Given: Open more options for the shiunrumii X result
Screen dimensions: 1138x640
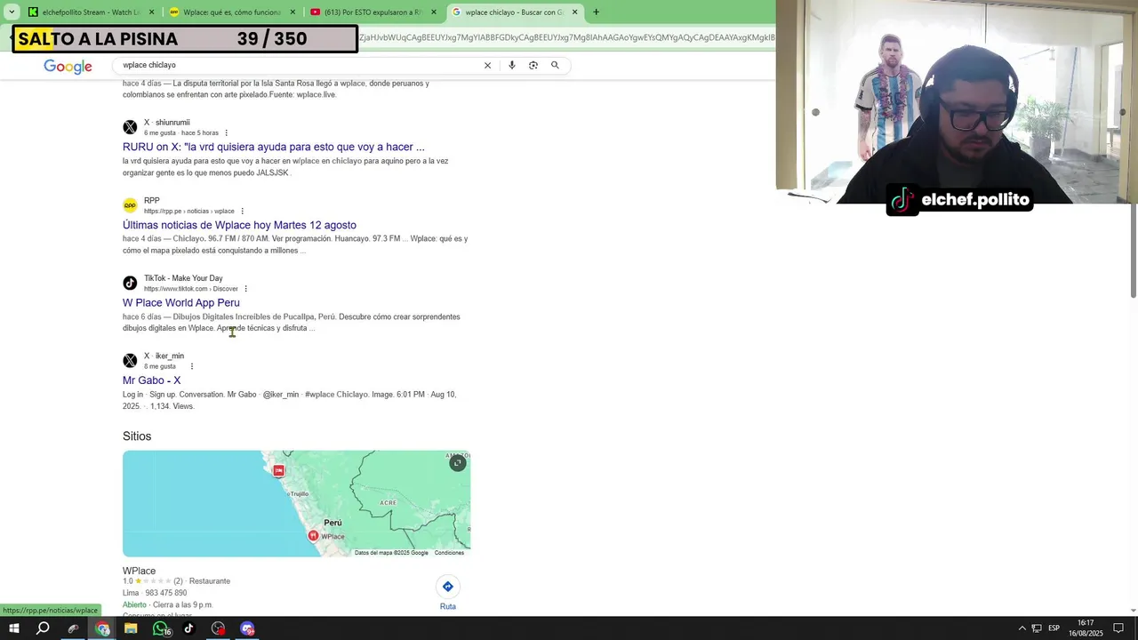Looking at the screenshot, I should [226, 133].
